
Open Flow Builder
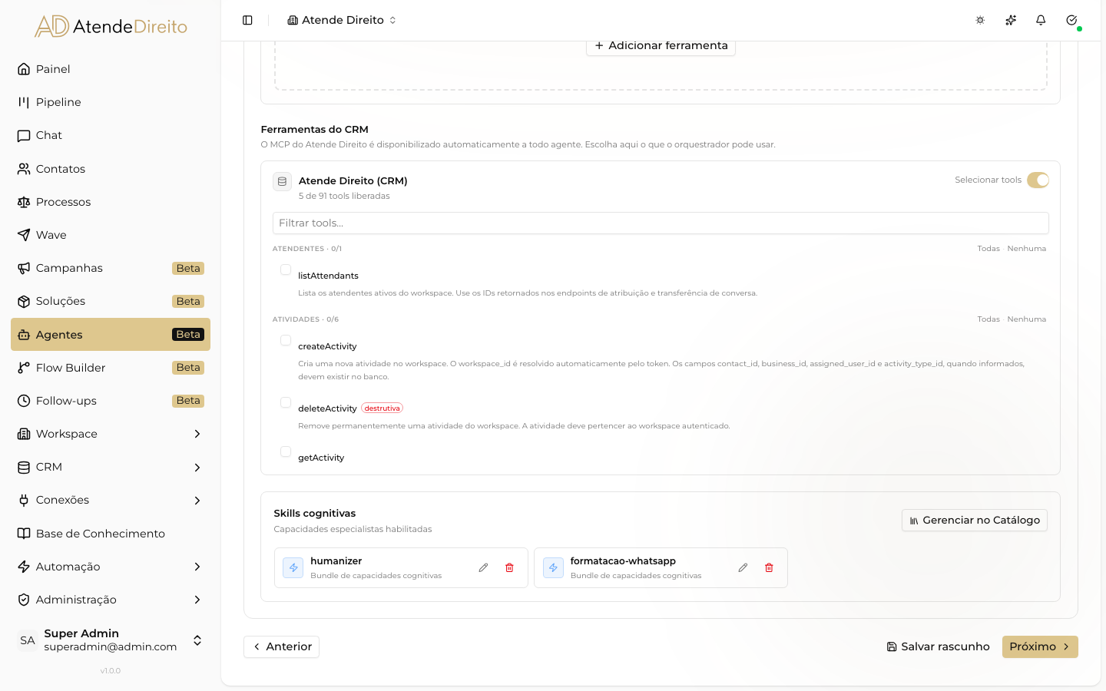[x=111, y=368]
